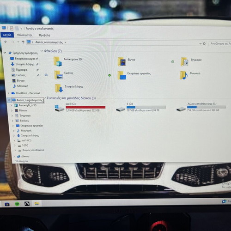Viewport: 231px width, 231px height.
Task: Collapse the Αυτός ο υπολογιστής tree node
Action: tap(9, 100)
